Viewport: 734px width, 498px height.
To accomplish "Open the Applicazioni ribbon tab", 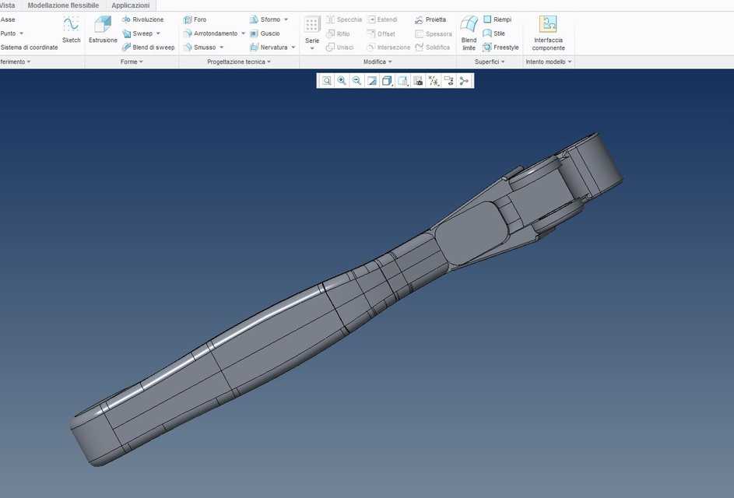I will 130,4.
